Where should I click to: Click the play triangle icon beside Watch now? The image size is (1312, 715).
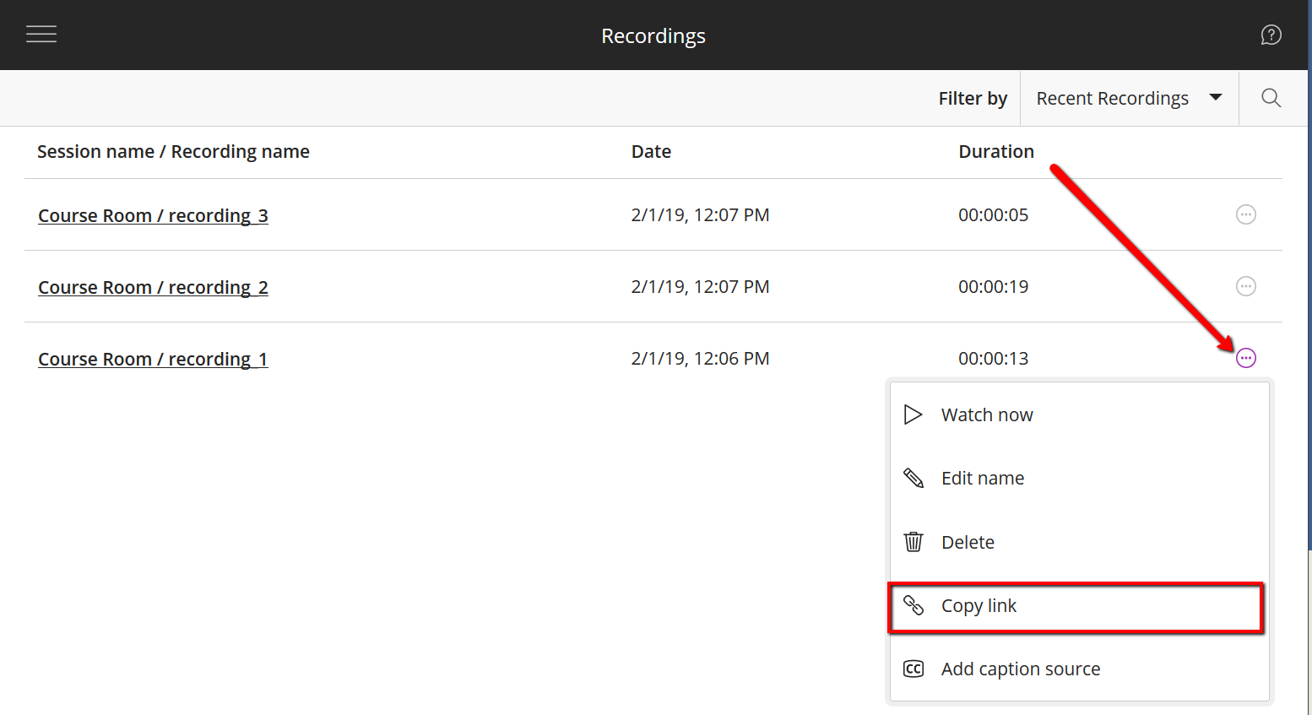913,414
